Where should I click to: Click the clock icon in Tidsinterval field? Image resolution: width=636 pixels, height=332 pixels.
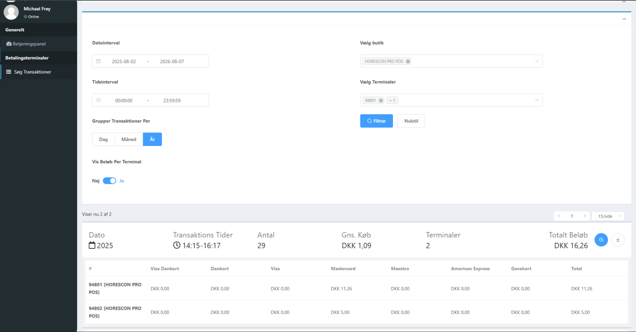coord(98,100)
